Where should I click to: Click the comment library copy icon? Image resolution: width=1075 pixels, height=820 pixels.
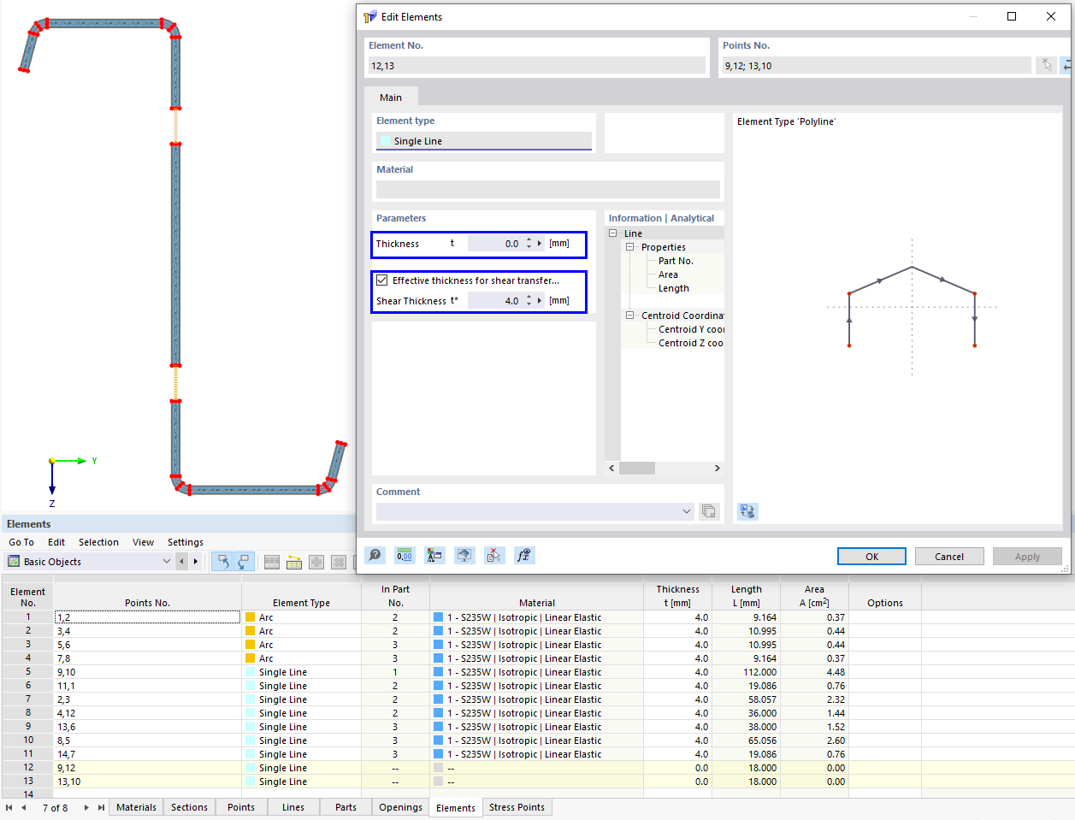click(x=709, y=511)
